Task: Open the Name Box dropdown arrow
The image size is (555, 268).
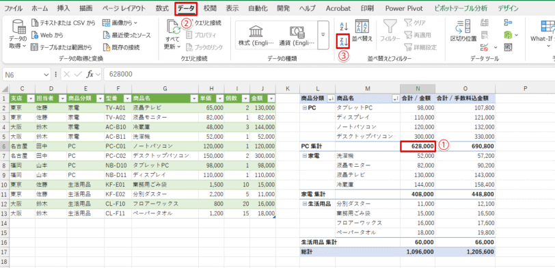Action: (46, 74)
